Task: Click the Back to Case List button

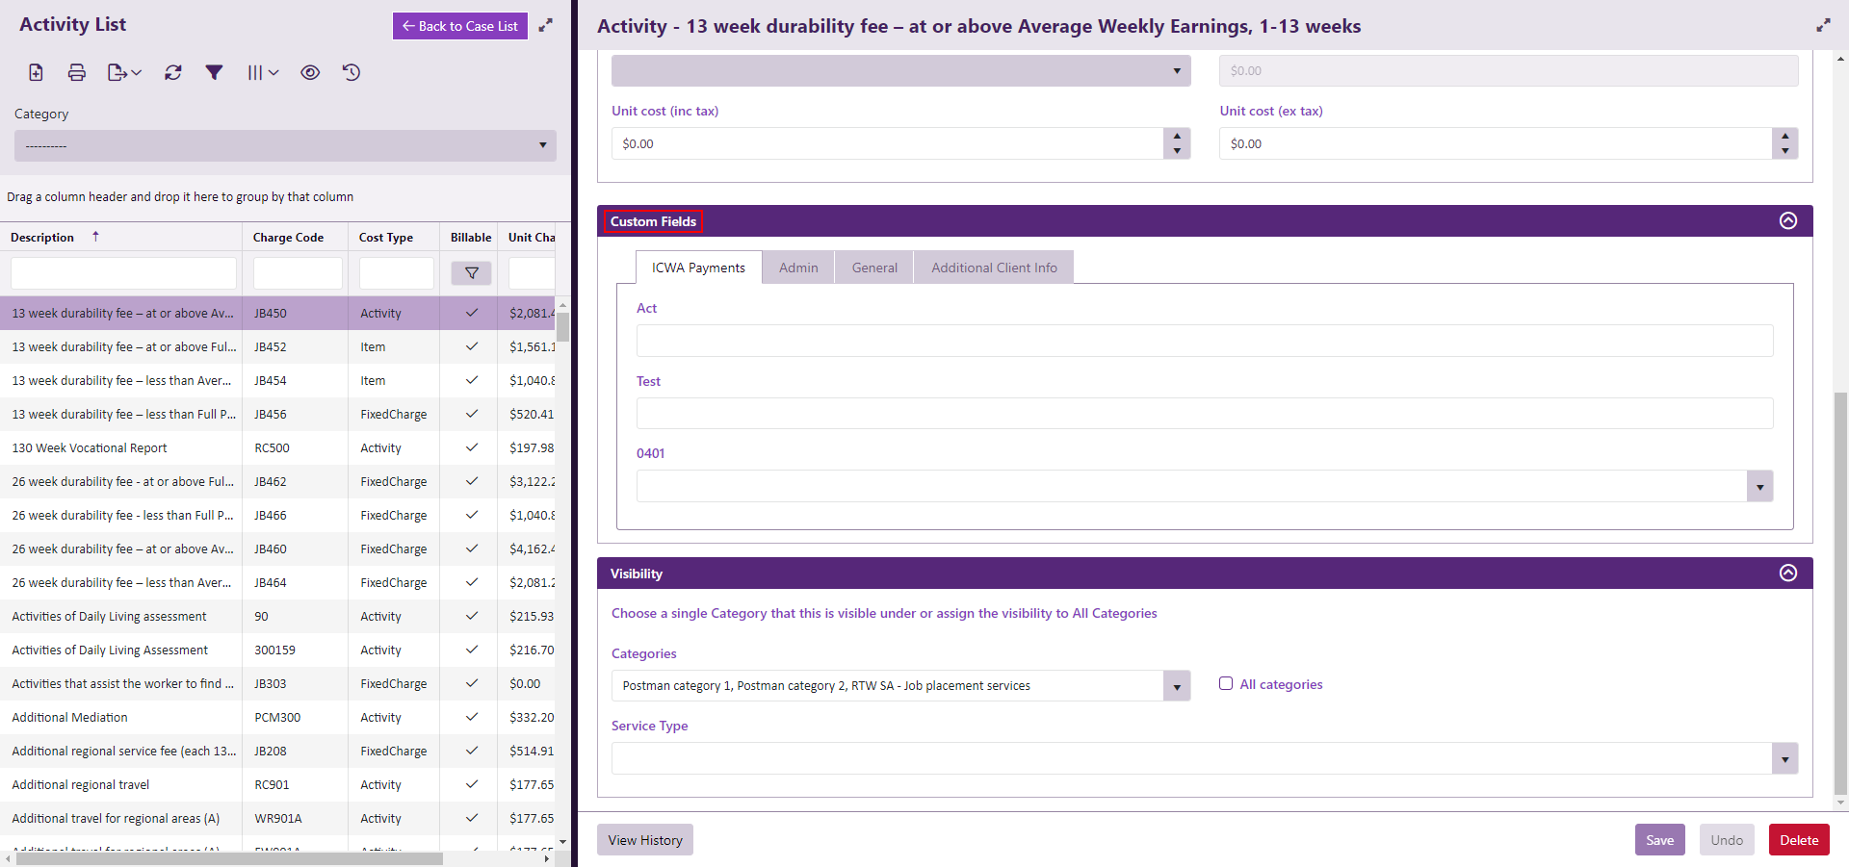Action: point(460,26)
